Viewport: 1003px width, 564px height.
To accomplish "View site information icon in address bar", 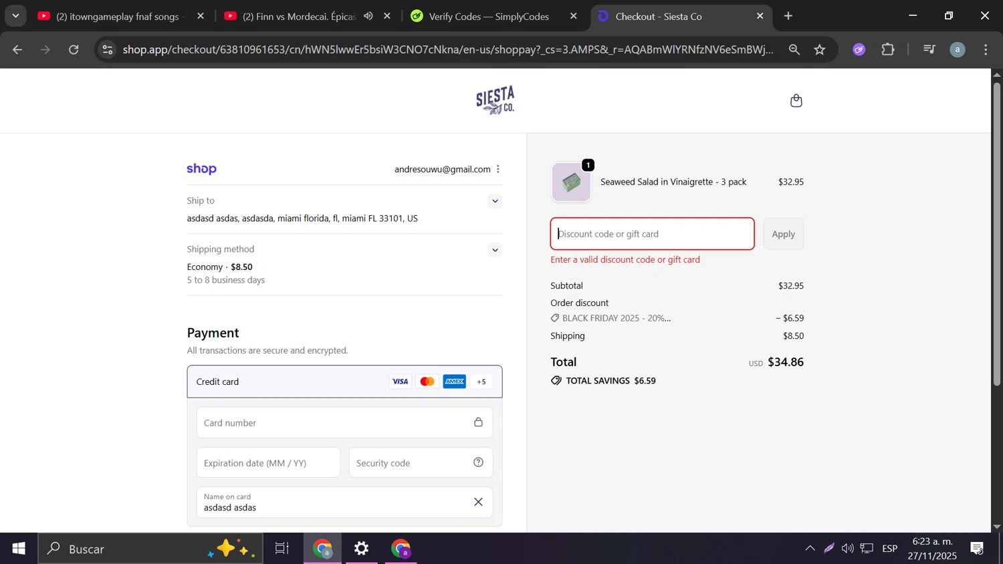I will click(x=108, y=49).
